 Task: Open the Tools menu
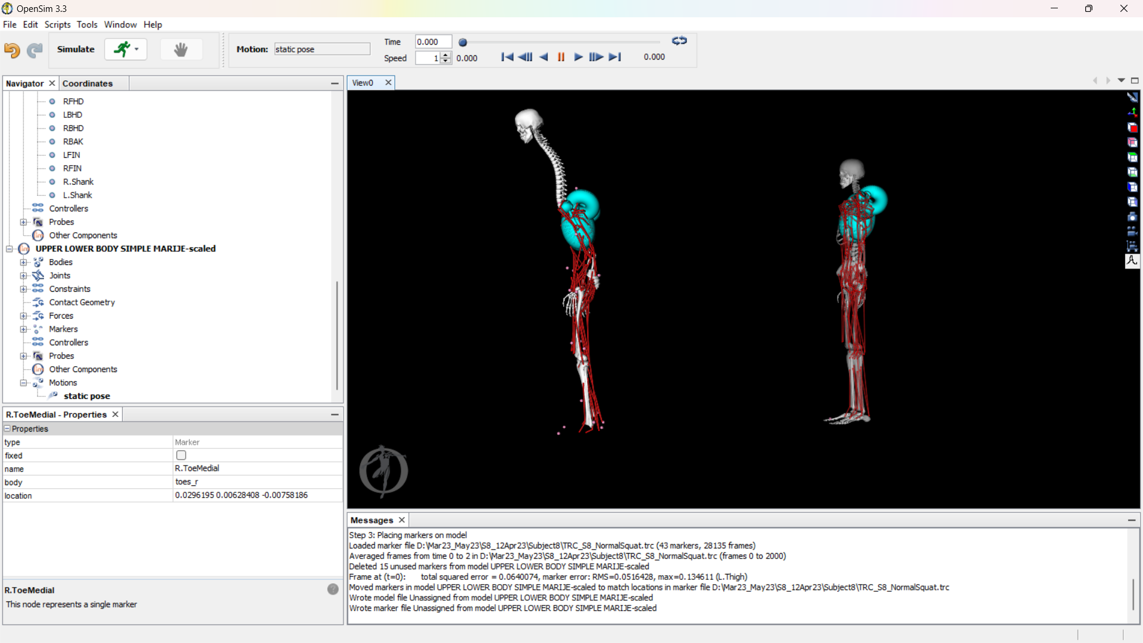click(87, 24)
